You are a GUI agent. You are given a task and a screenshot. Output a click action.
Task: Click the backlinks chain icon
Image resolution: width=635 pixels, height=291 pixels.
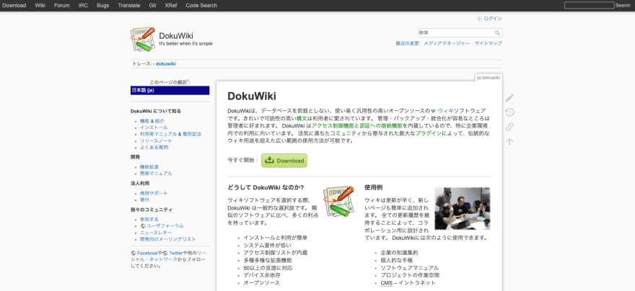point(509,127)
